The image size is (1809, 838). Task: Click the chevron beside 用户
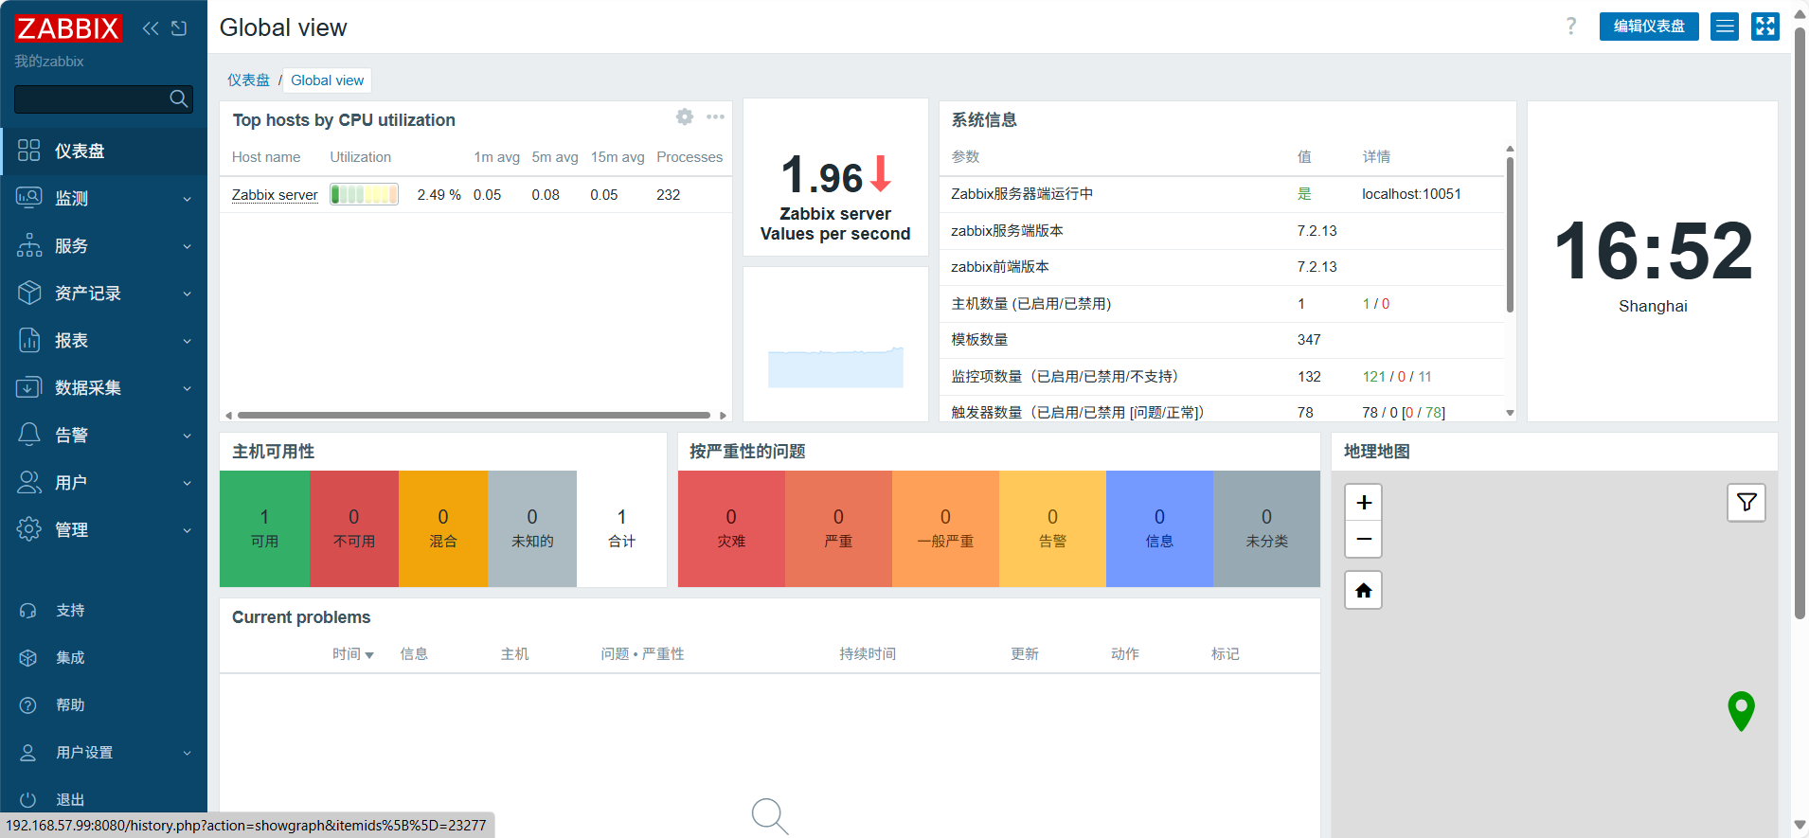point(187,483)
